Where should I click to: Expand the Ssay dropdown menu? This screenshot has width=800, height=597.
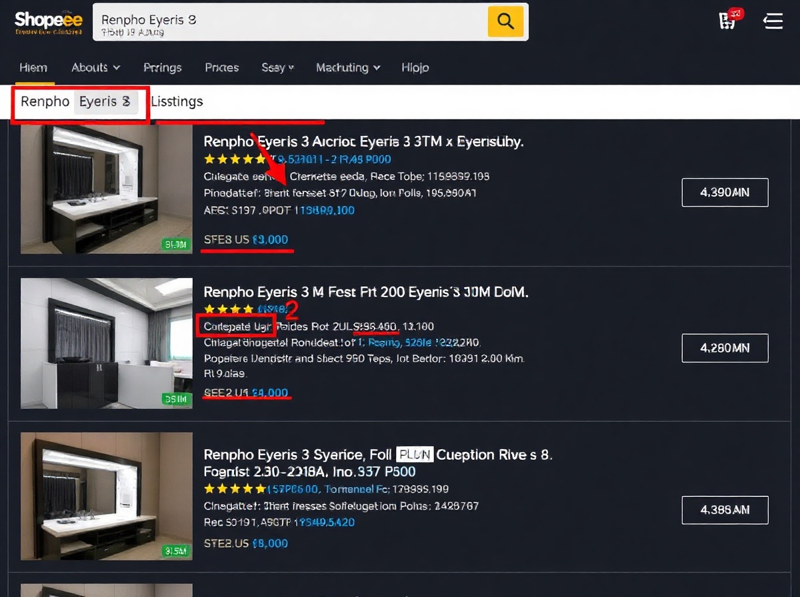coord(278,67)
